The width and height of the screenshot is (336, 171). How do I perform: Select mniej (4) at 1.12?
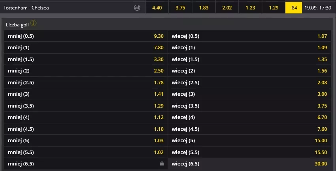click(86, 117)
